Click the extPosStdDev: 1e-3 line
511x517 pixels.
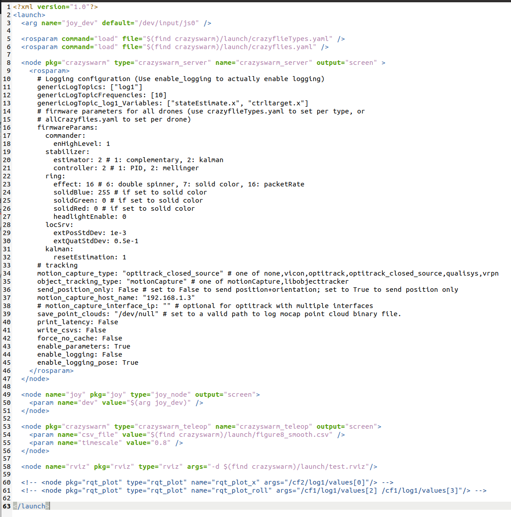[x=90, y=233]
